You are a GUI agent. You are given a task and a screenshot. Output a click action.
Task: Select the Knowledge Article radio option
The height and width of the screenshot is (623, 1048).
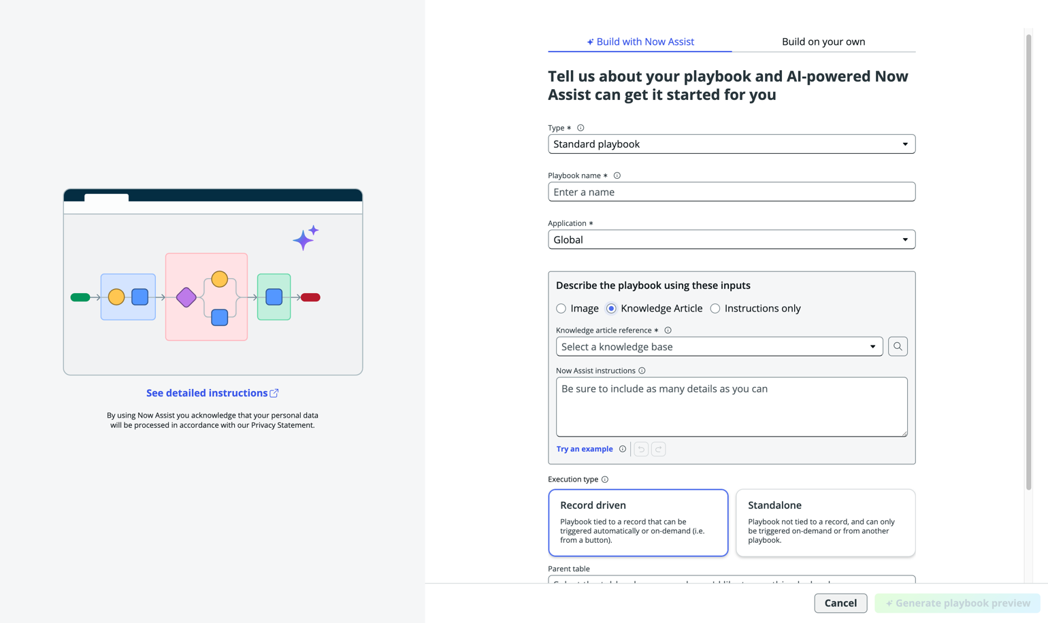coord(611,309)
